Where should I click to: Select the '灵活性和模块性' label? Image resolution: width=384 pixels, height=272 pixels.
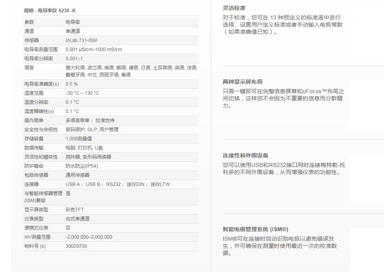[41, 157]
